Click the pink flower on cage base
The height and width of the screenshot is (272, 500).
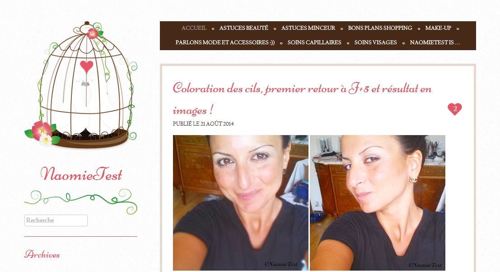click(x=42, y=131)
